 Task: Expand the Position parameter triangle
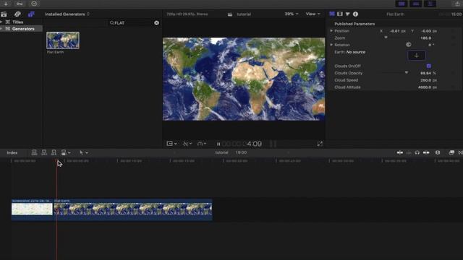click(331, 30)
